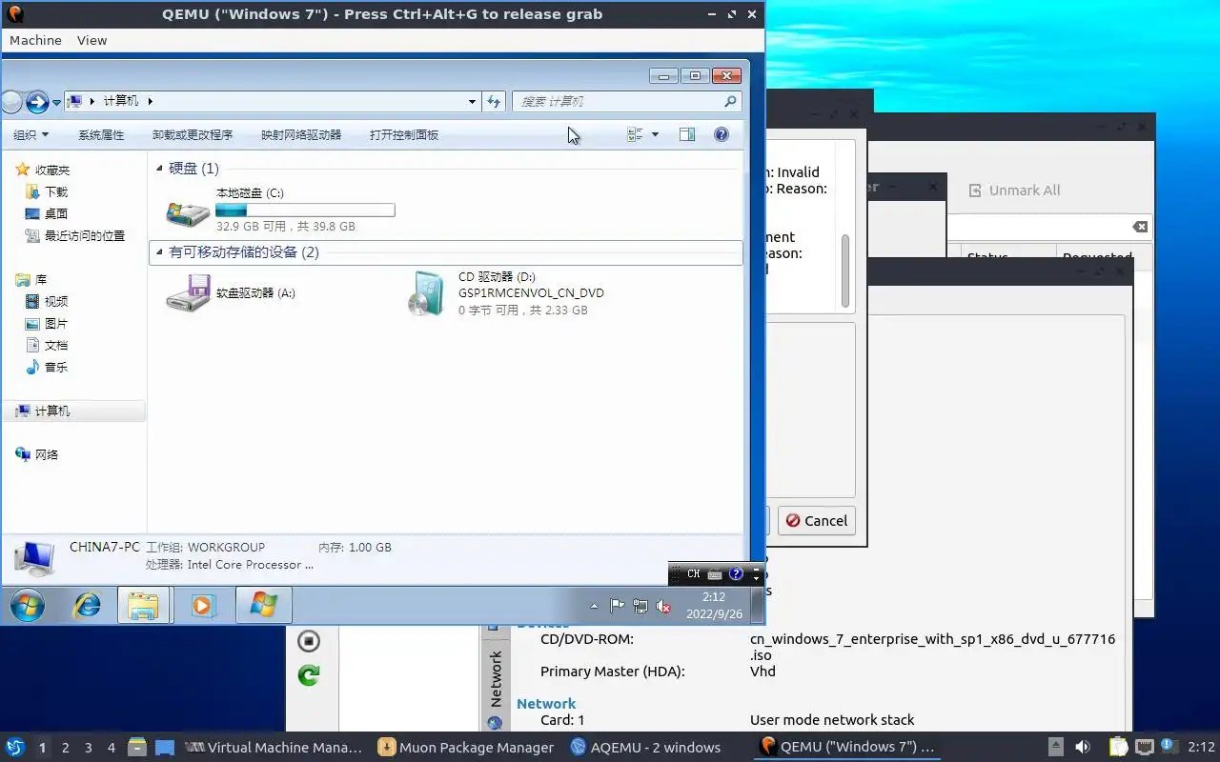Click the 计算机 breadcrumb in address bar
The height and width of the screenshot is (762, 1220).
(121, 101)
